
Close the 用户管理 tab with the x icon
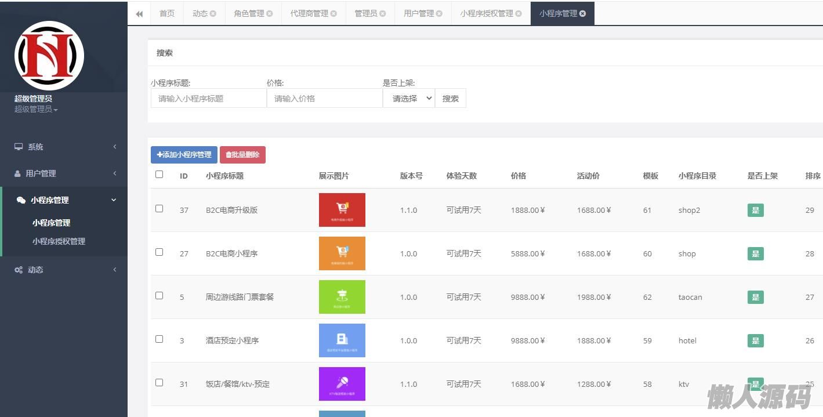coord(439,14)
